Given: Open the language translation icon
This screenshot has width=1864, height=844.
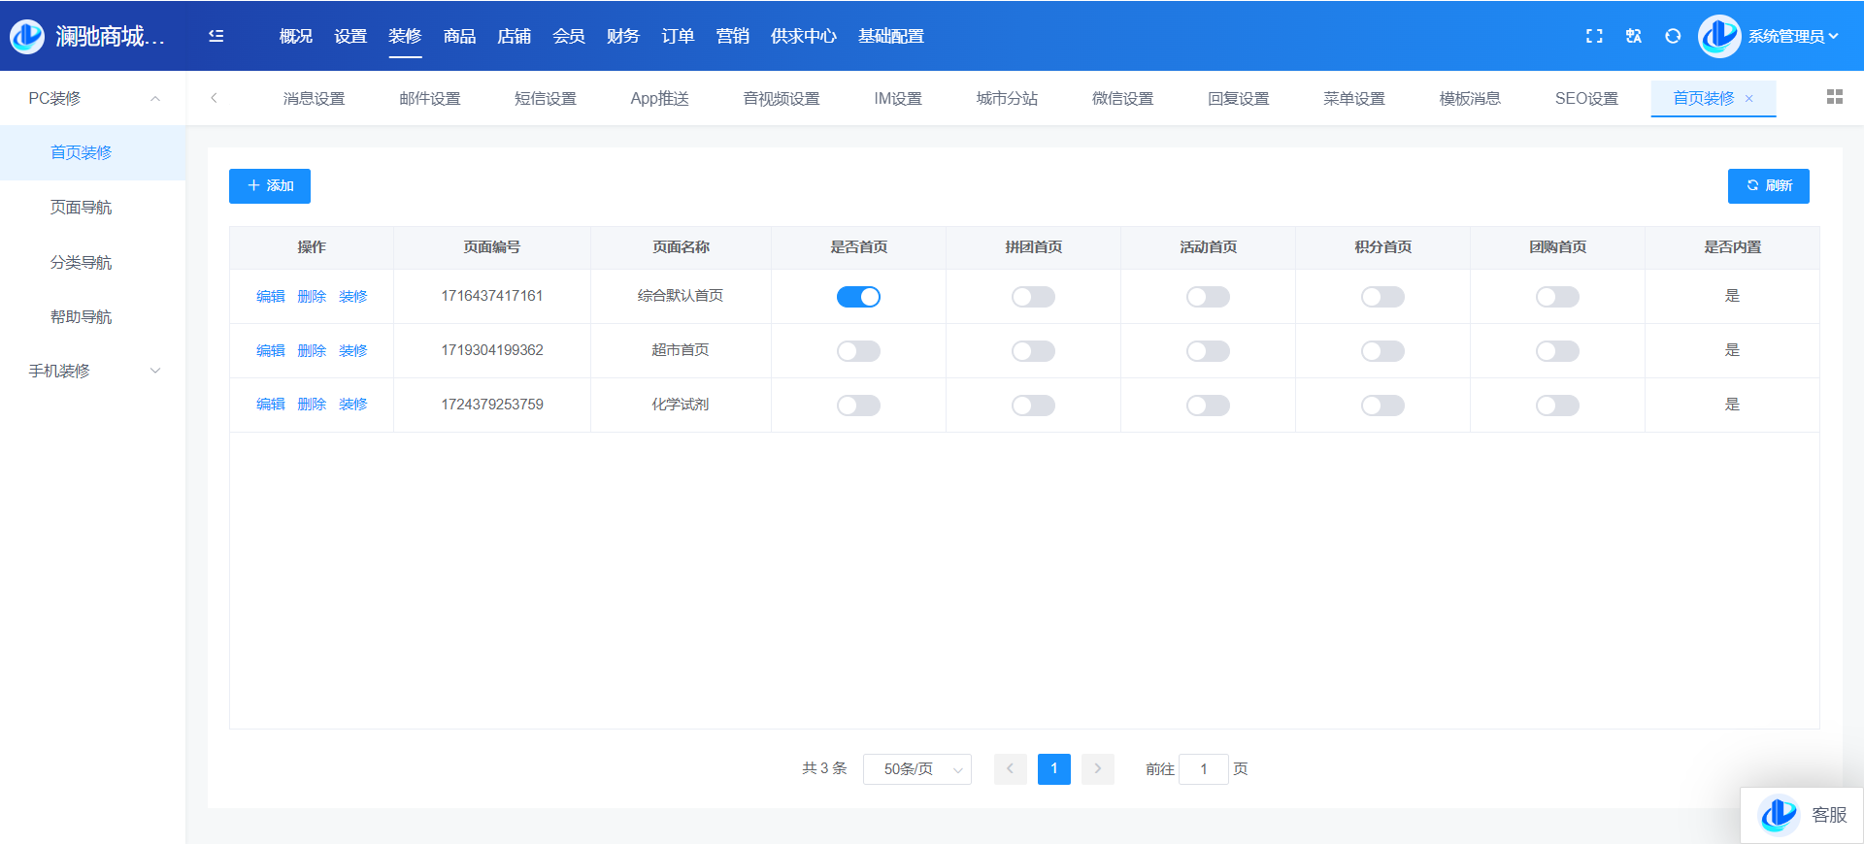Looking at the screenshot, I should pos(1634,36).
